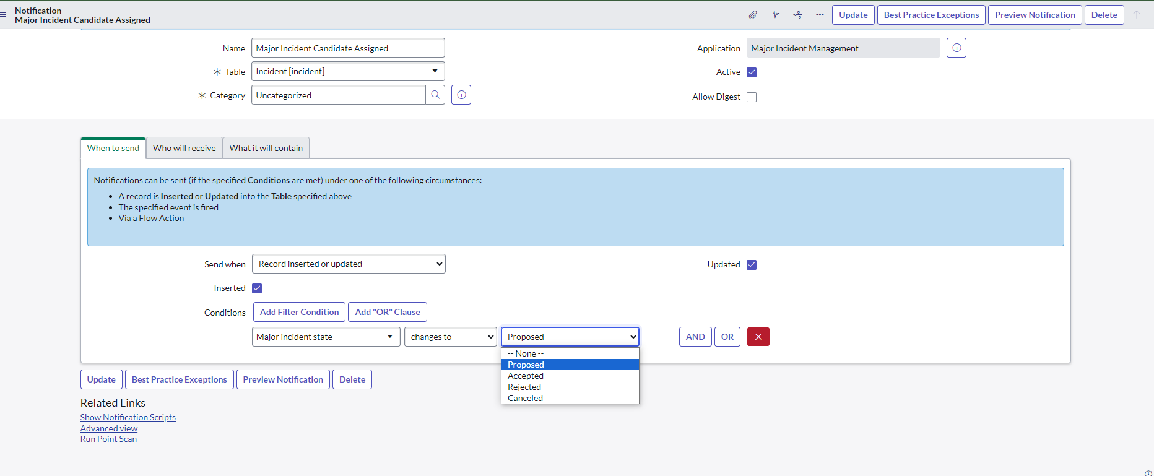1154x476 pixels.
Task: Click the up arrow previous record icon
Action: pos(1137,15)
